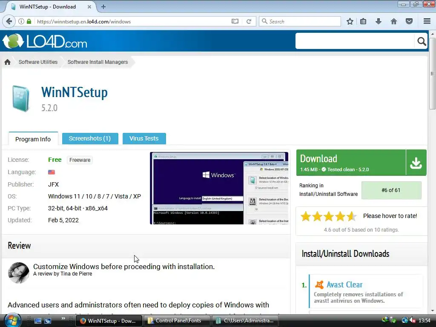Click the LO4D site search field
Image resolution: width=436 pixels, height=327 pixels.
coord(355,41)
